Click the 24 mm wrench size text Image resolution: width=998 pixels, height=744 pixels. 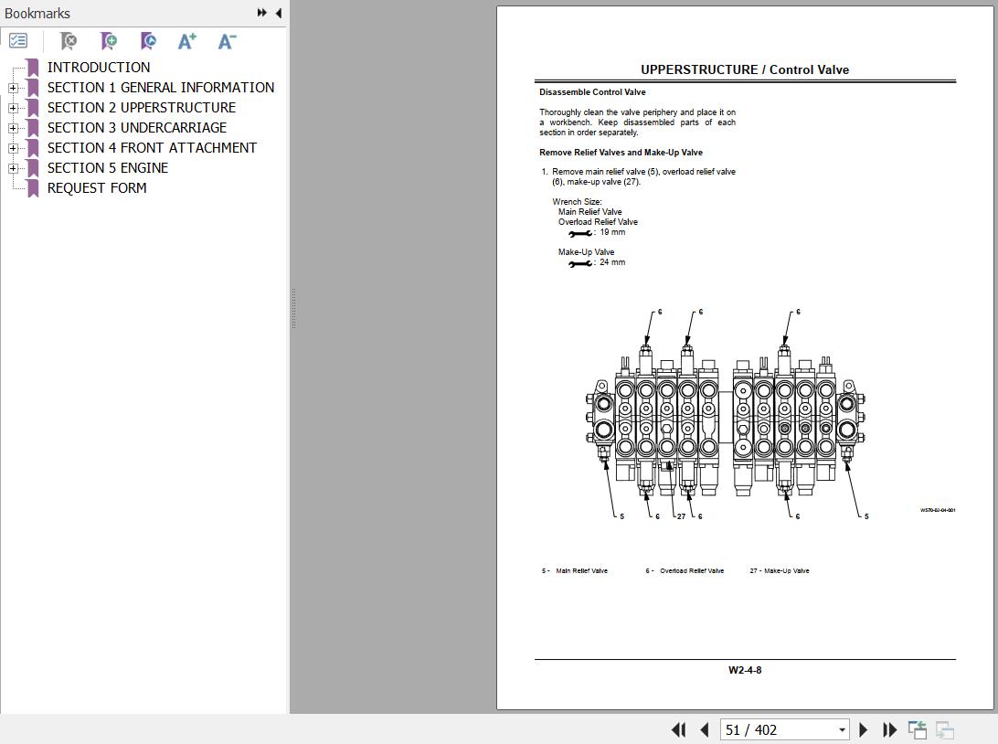[612, 262]
